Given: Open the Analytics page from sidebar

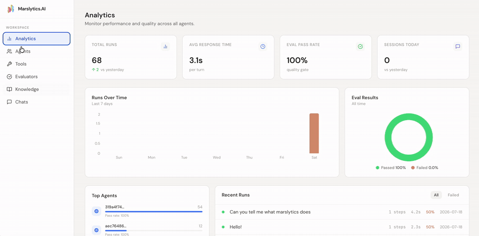Looking at the screenshot, I should click(x=37, y=39).
